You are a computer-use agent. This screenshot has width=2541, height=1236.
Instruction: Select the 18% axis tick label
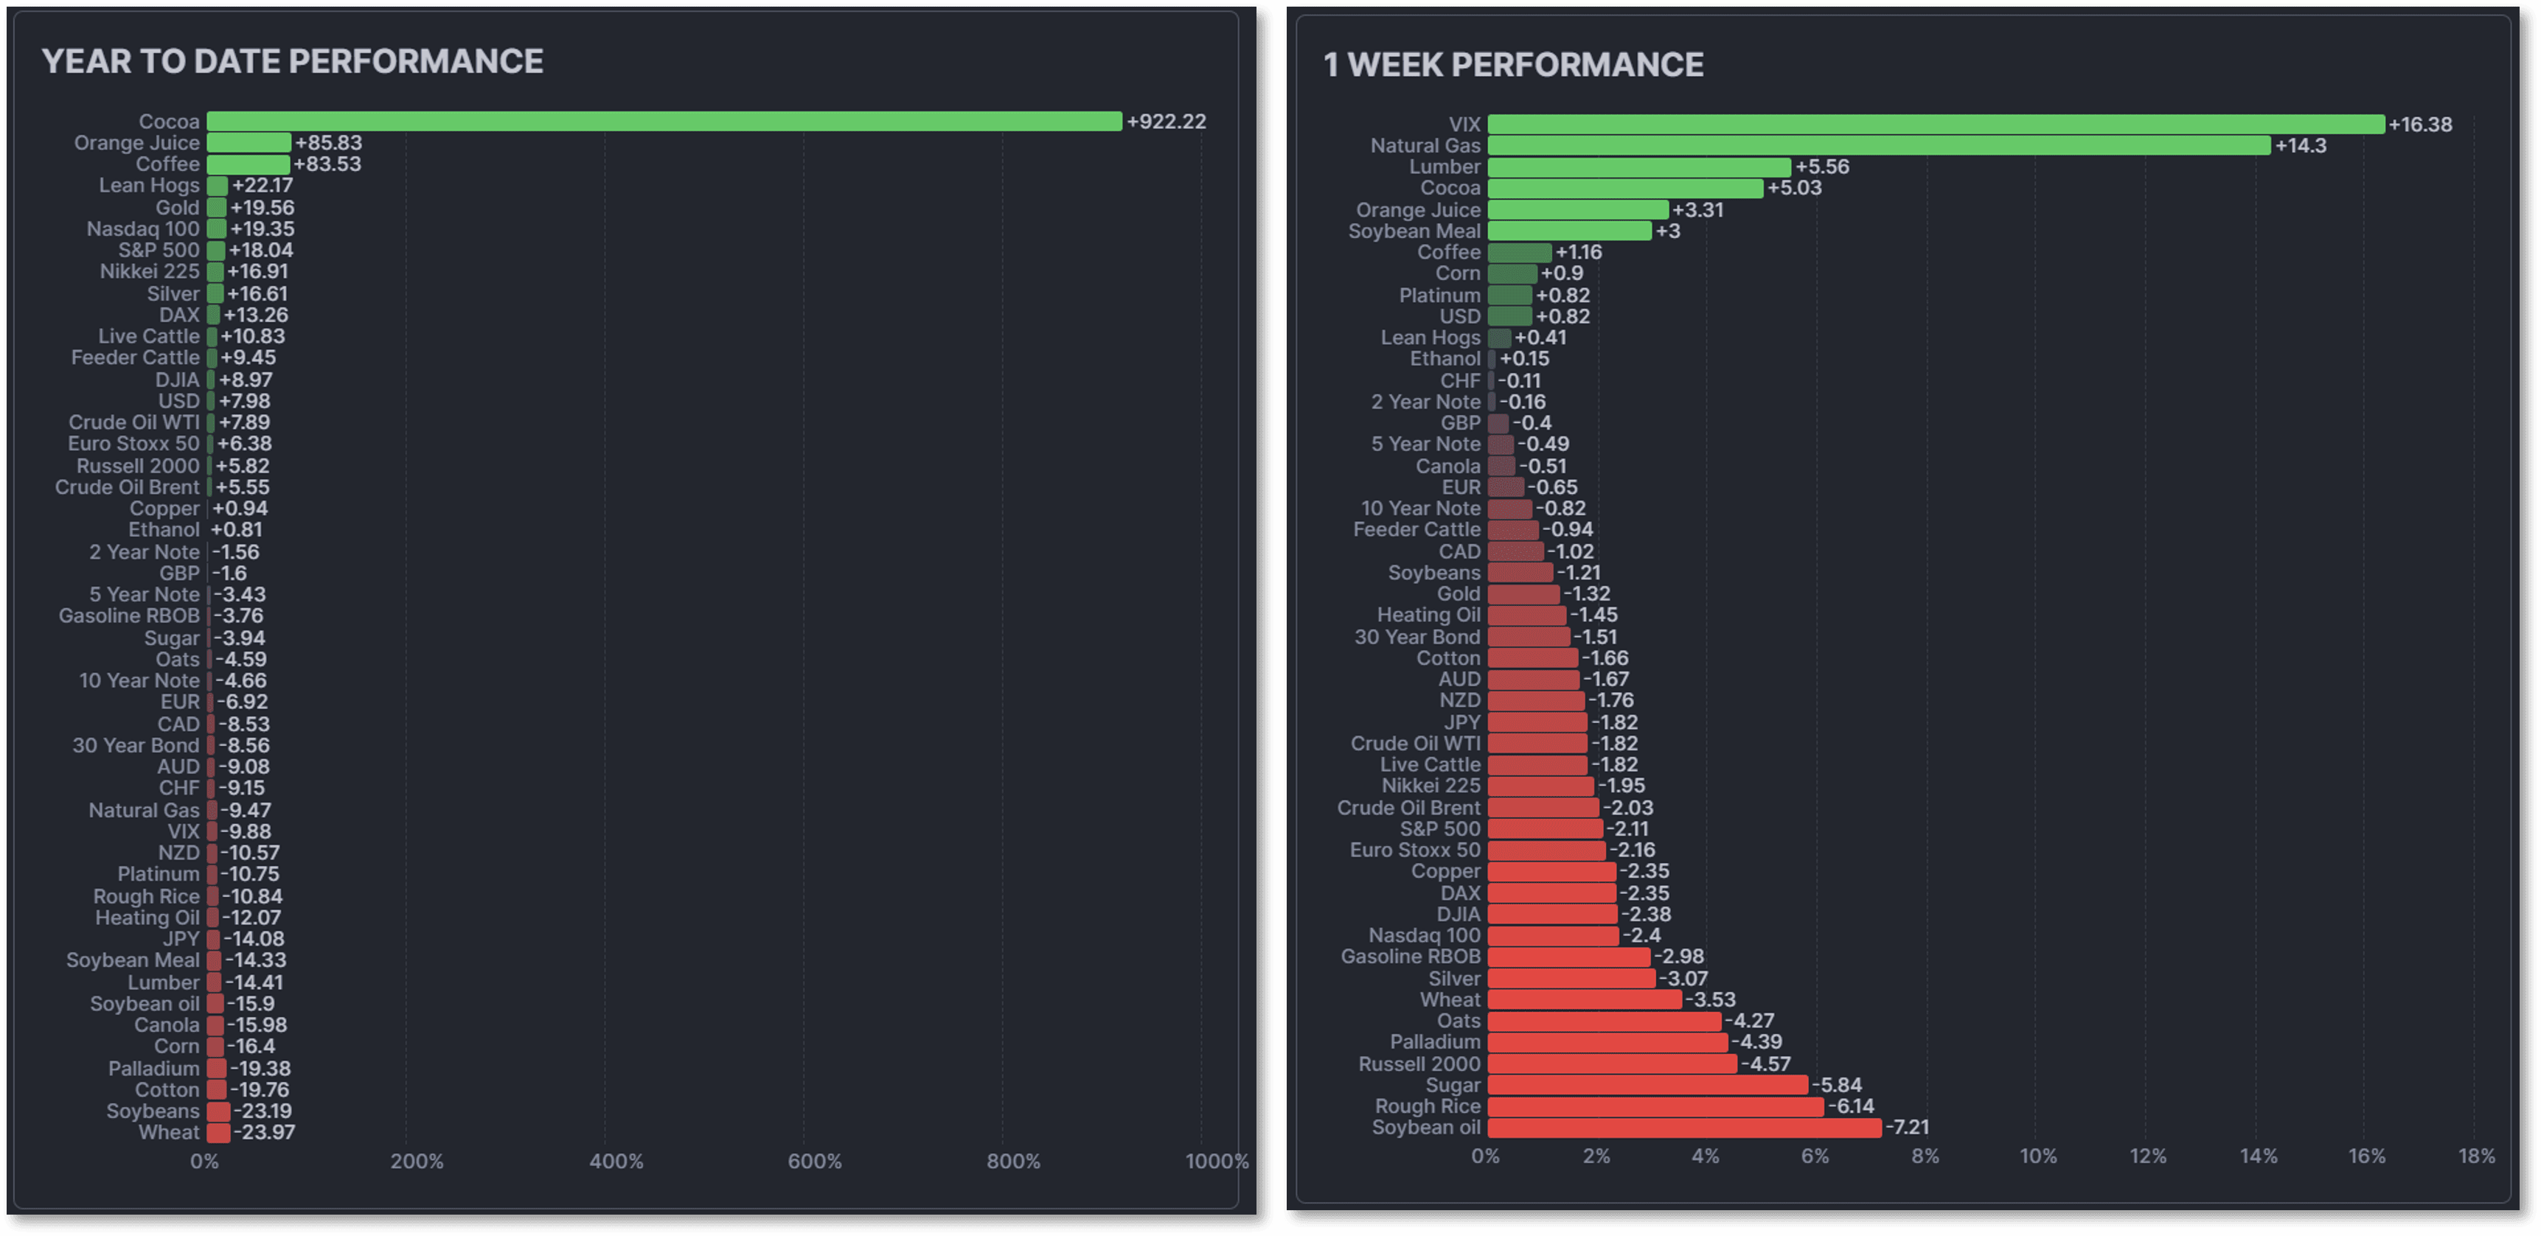[x=2476, y=1156]
